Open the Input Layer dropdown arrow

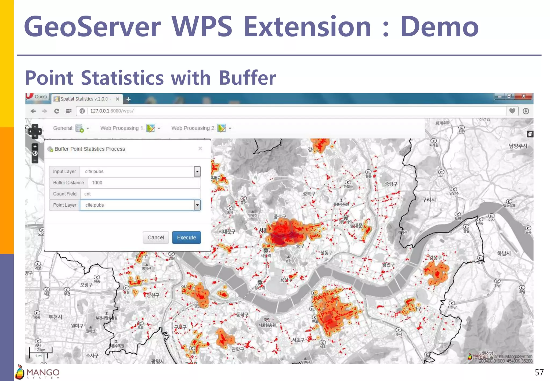pyautogui.click(x=197, y=171)
